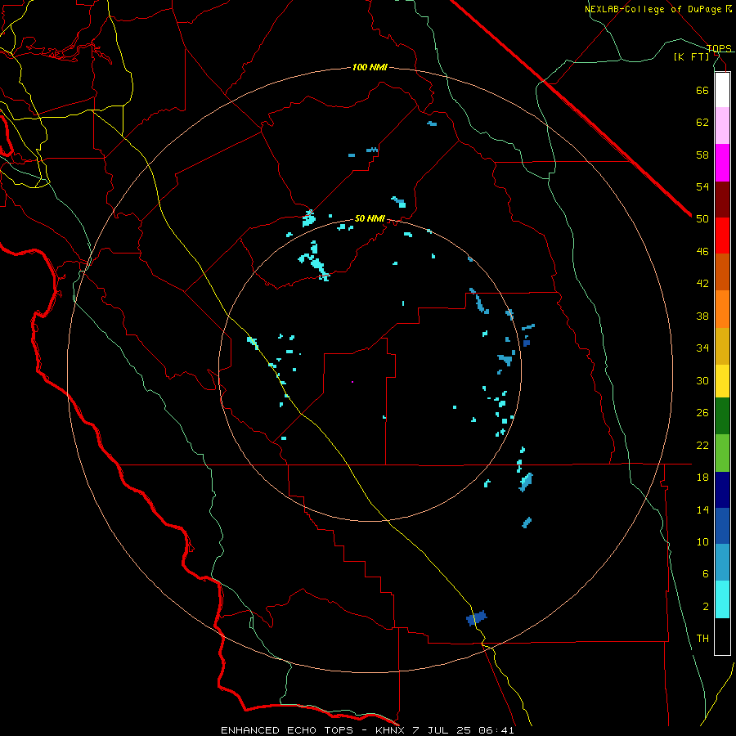736x736 pixels.
Task: Click the legend value '66'
Action: pyautogui.click(x=702, y=90)
